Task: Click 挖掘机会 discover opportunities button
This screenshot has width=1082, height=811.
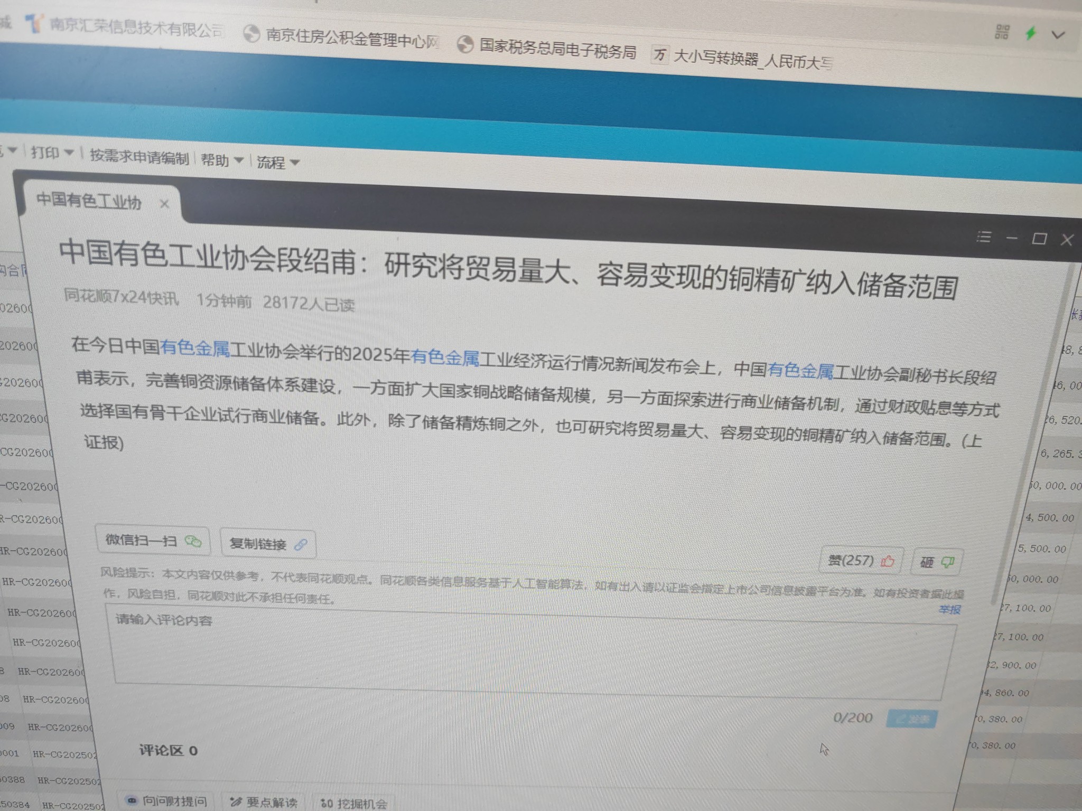Action: coord(355,804)
